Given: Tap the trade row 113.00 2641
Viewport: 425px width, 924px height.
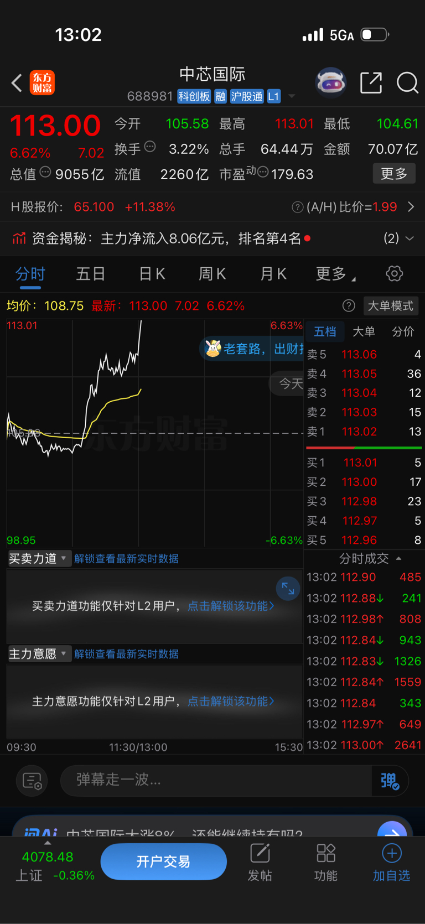Looking at the screenshot, I should pos(364,745).
